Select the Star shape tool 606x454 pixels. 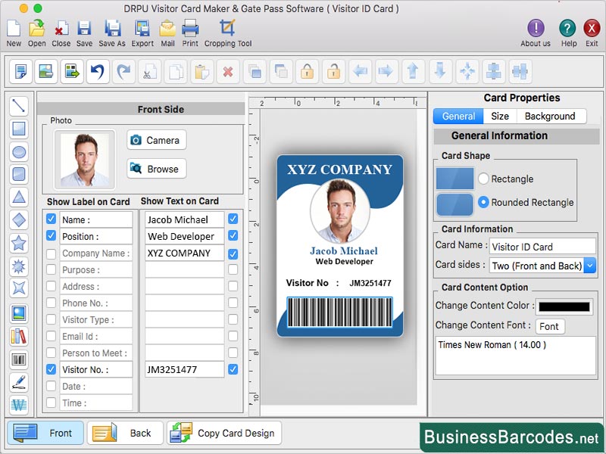point(18,242)
